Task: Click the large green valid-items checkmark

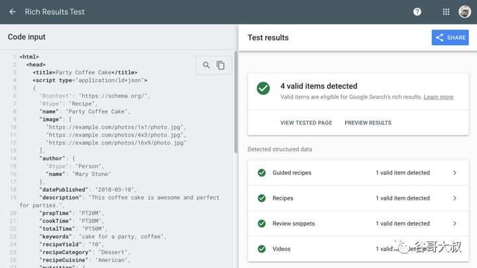Action: pyautogui.click(x=263, y=88)
